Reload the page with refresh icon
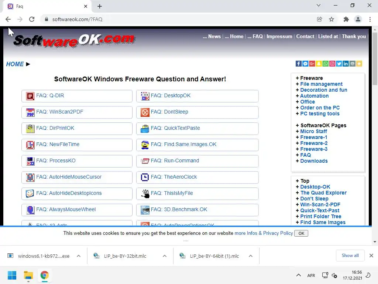The height and width of the screenshot is (284, 378). (x=32, y=19)
